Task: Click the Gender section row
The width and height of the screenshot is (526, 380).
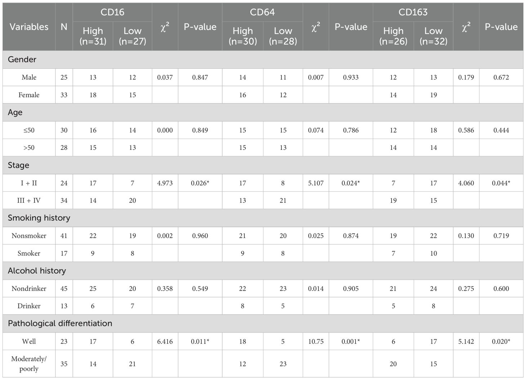Action: click(22, 59)
